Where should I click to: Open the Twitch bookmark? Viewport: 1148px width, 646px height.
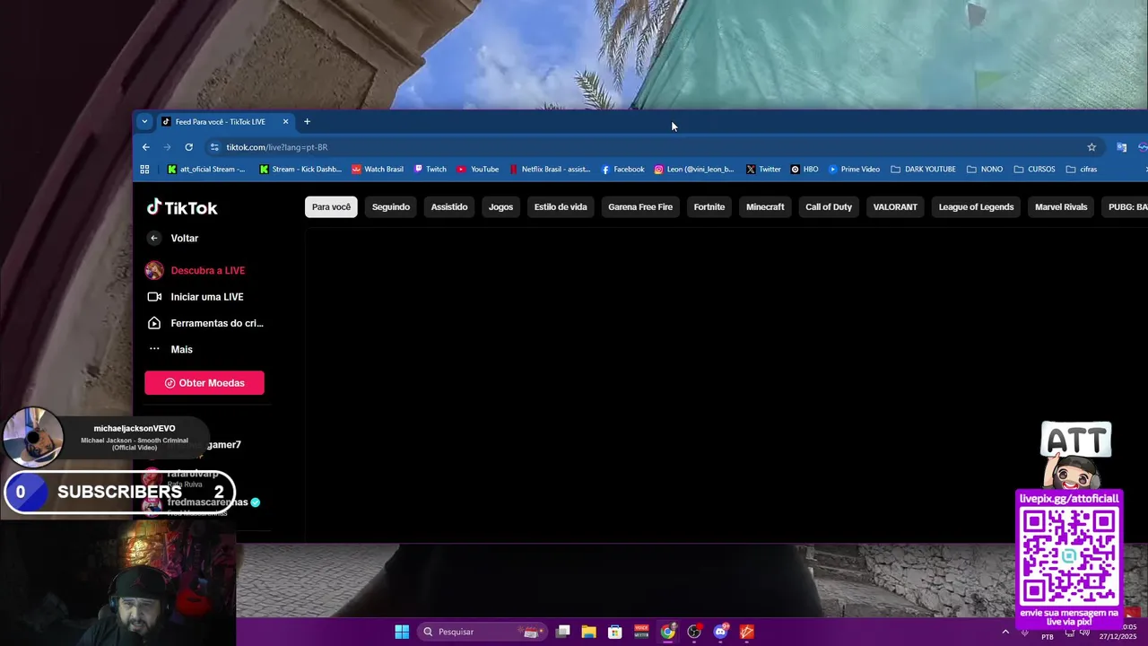point(430,170)
